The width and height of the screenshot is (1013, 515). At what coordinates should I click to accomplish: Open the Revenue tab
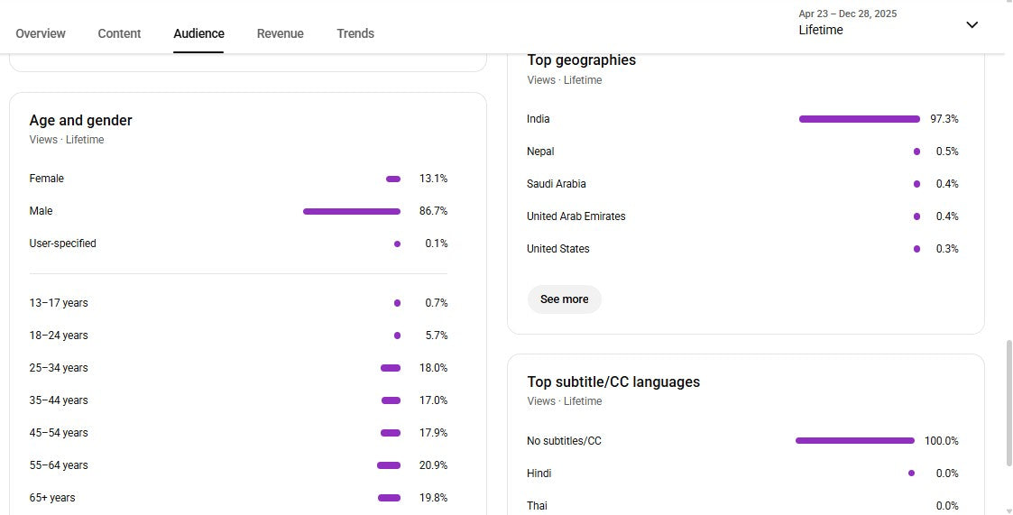pos(280,33)
